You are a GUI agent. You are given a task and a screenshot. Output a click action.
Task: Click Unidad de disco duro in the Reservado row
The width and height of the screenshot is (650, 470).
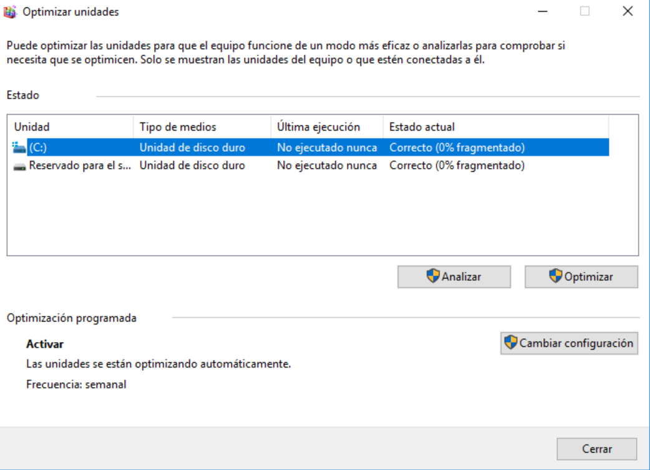click(192, 165)
